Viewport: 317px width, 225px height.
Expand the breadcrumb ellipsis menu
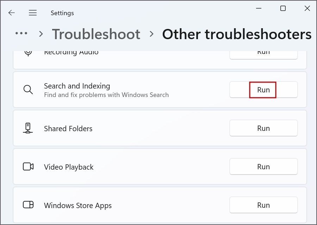pos(21,33)
